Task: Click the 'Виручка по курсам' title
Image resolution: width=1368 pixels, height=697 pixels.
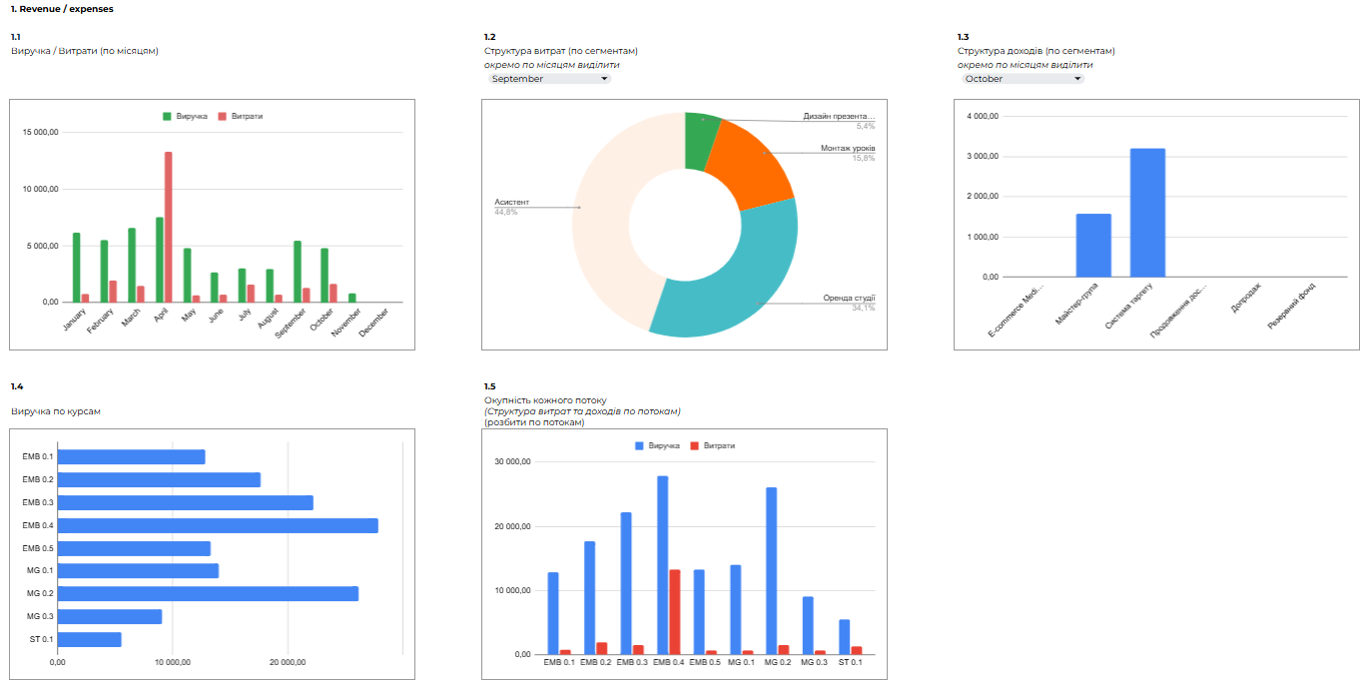Action: (56, 411)
